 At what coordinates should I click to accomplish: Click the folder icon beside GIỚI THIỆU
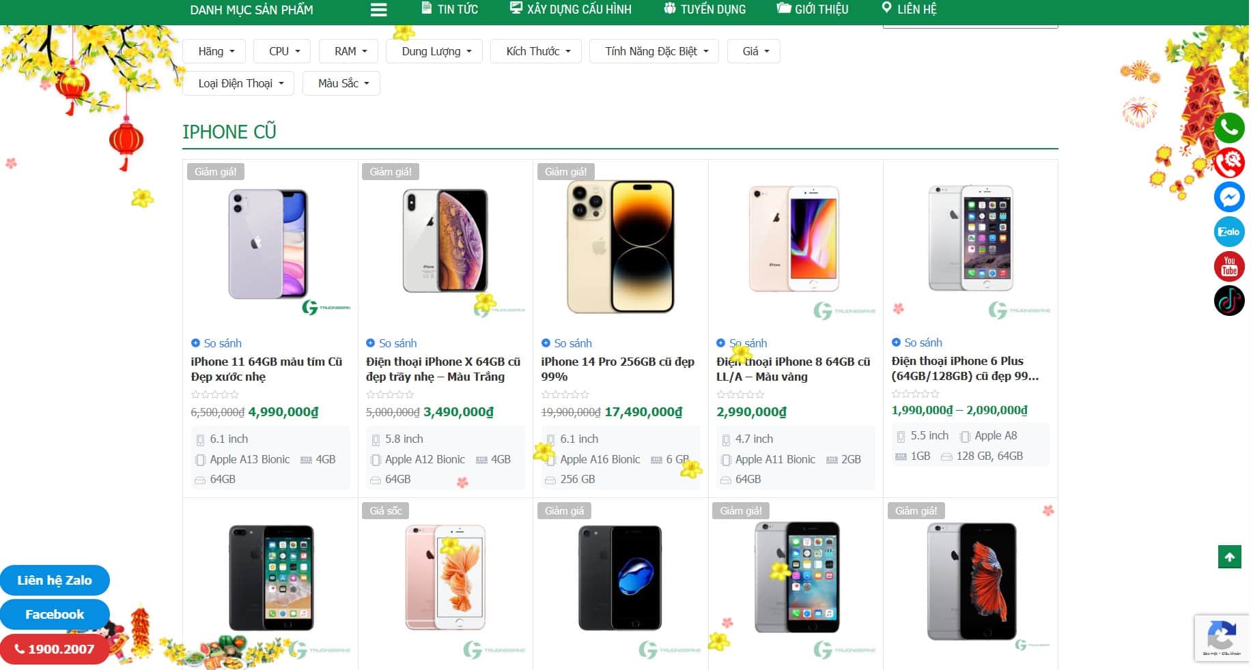pos(784,8)
